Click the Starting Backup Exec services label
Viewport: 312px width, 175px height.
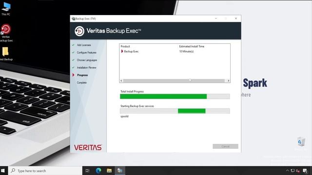point(137,106)
